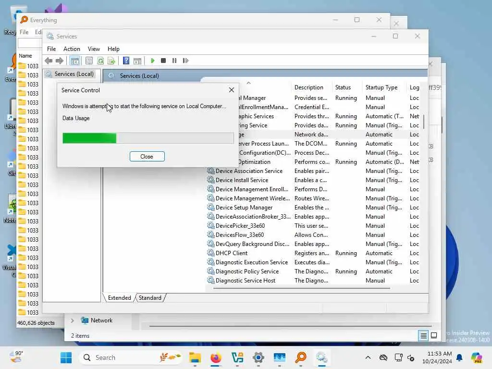Viewport: 492px width, 369px height.
Task: Restart Service with the resume icon
Action: tap(185, 61)
